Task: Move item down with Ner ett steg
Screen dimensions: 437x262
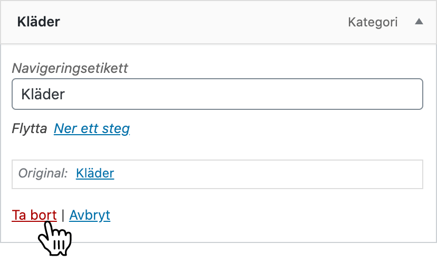Action: pyautogui.click(x=92, y=128)
